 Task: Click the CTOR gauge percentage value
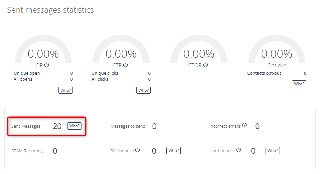point(199,54)
